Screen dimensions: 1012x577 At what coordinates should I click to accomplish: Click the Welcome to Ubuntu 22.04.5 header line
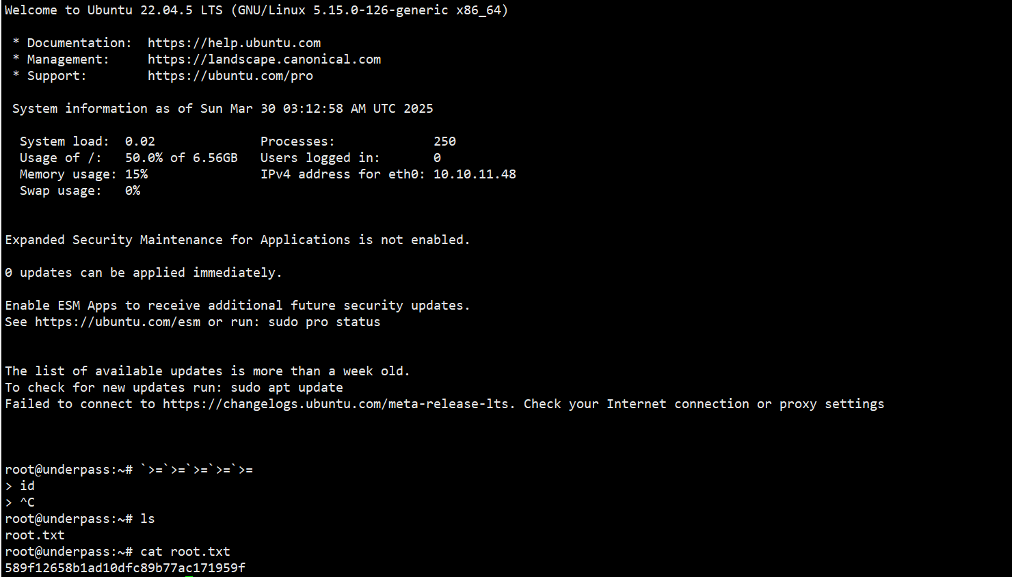(x=256, y=10)
